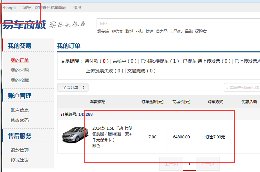260x172 pixels.
Task: Open hot search keyword 捷达
Action: pos(150,31)
